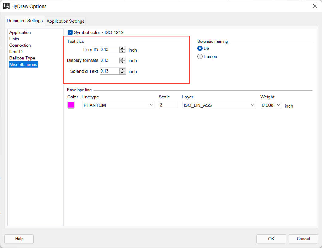Screen dimensions: 322x248
Task: Switch to the Document Settings tab
Action: (x=25, y=21)
